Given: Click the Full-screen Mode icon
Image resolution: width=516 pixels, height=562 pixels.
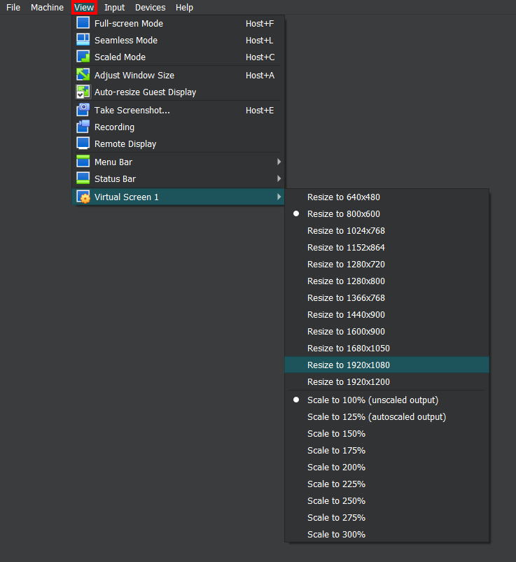Looking at the screenshot, I should (x=83, y=23).
